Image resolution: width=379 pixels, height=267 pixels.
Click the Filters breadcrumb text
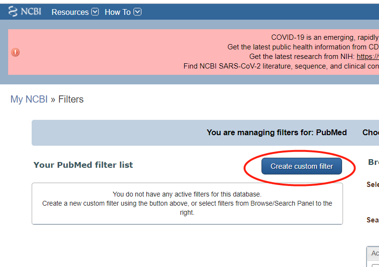pos(71,99)
